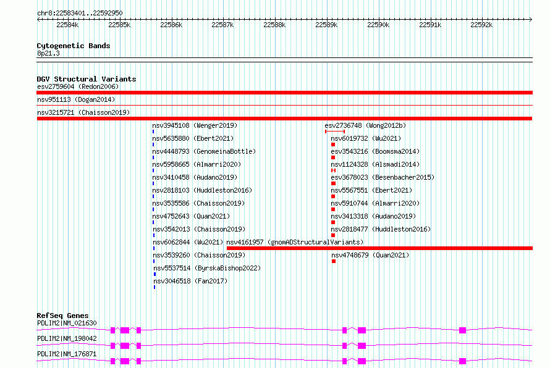This screenshot has width=550, height=368.
Task: Click the NM_176871 exon near 22591.6k
Action: pyautogui.click(x=463, y=361)
